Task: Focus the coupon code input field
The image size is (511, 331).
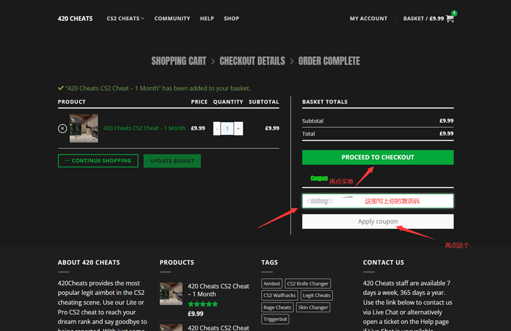Action: [x=377, y=201]
